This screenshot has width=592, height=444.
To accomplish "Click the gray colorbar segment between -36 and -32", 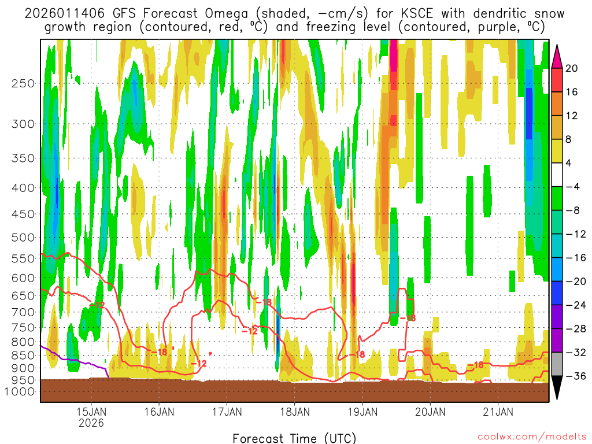I will pos(557,364).
